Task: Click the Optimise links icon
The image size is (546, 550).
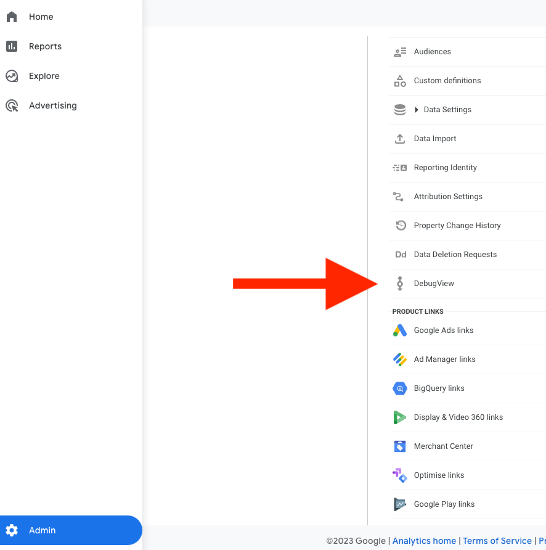Action: tap(400, 475)
